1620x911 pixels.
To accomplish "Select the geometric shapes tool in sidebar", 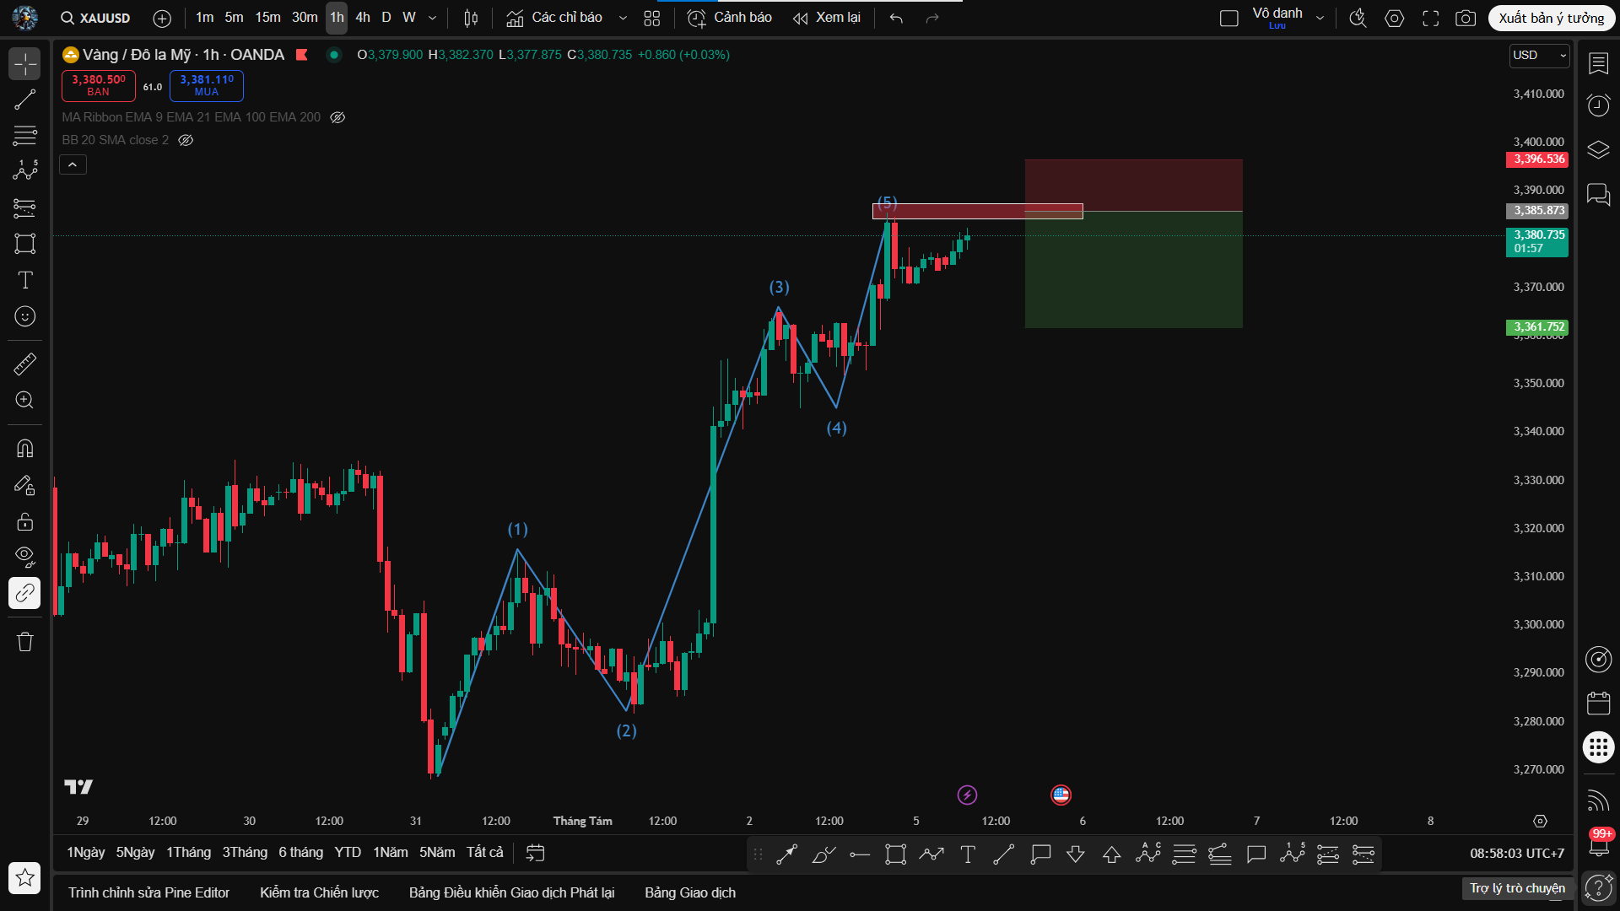I will point(24,244).
